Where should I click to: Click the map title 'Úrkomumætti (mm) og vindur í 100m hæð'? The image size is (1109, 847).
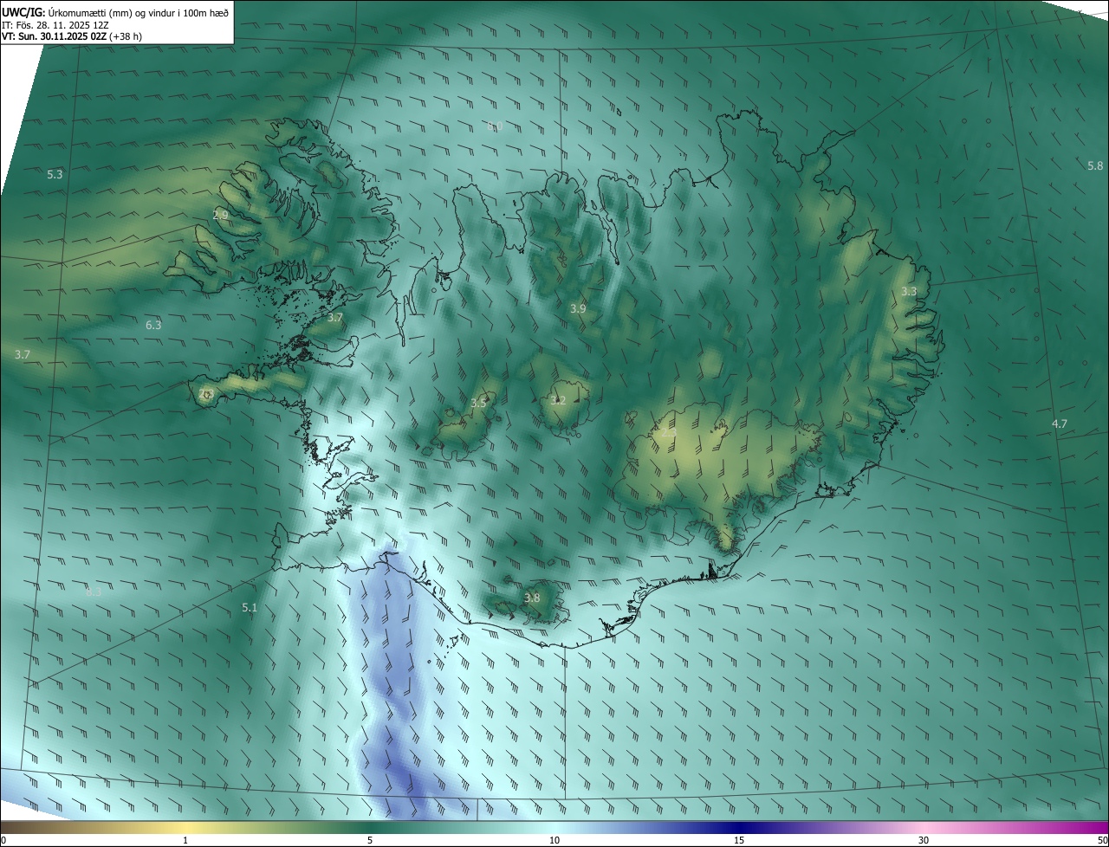138,12
